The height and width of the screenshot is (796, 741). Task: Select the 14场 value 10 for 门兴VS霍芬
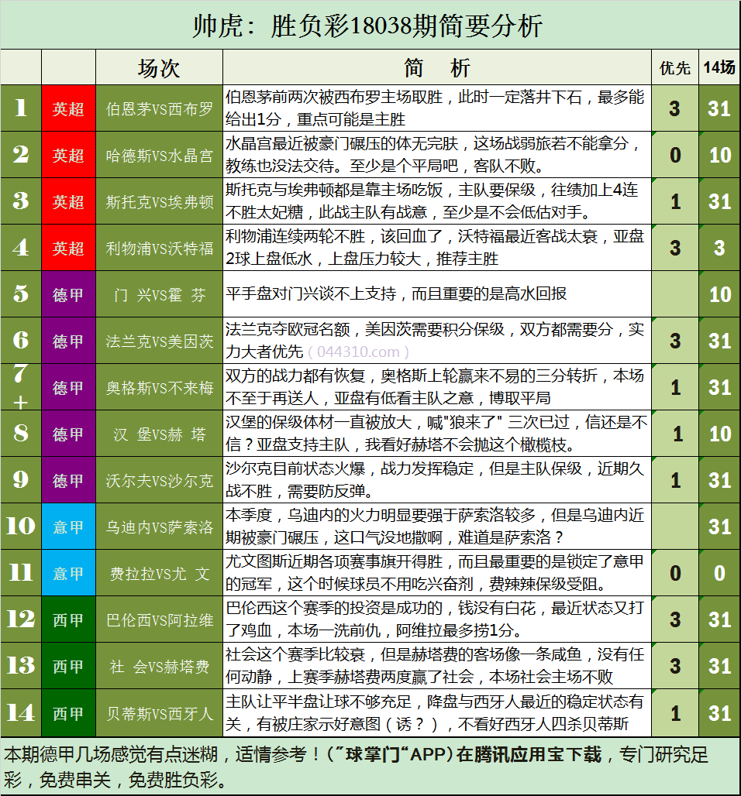tap(719, 294)
